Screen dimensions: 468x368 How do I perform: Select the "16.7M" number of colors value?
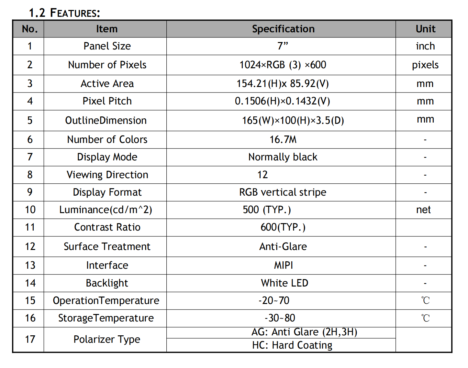coord(283,139)
